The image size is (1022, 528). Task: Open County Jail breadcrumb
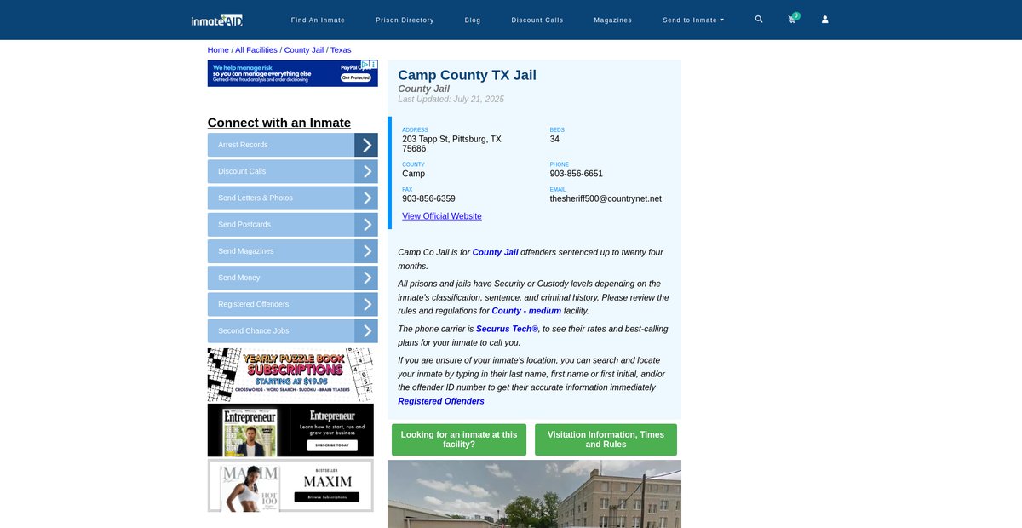pos(304,50)
